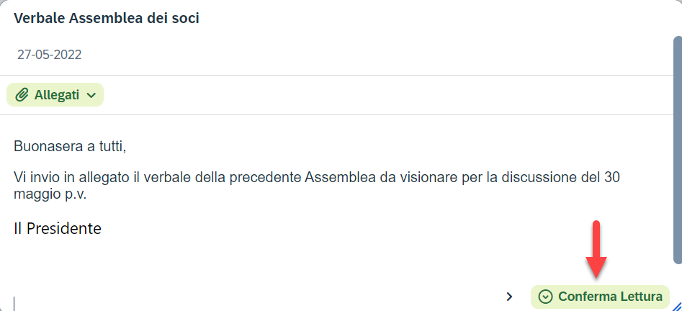Viewport: 682px width, 311px height.
Task: Click the Il Presidente signature text
Action: [58, 229]
